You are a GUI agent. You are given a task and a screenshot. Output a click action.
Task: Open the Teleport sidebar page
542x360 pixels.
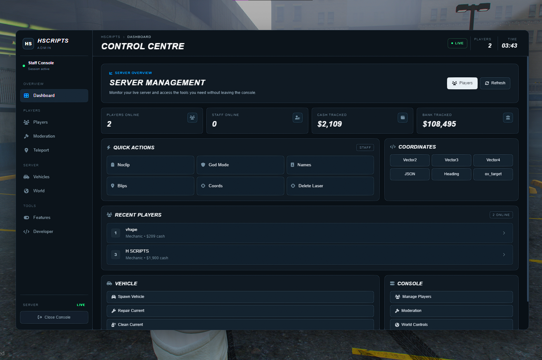[x=54, y=150]
